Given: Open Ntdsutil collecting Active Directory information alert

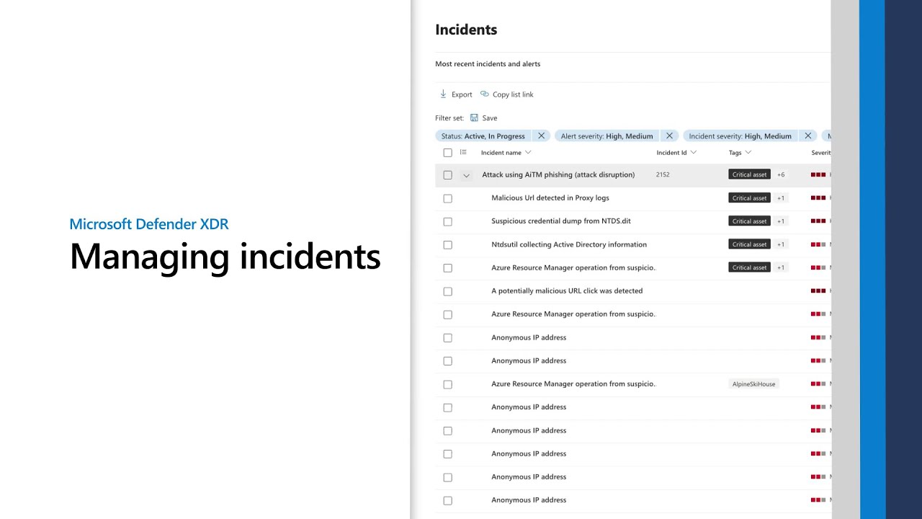Looking at the screenshot, I should point(569,244).
